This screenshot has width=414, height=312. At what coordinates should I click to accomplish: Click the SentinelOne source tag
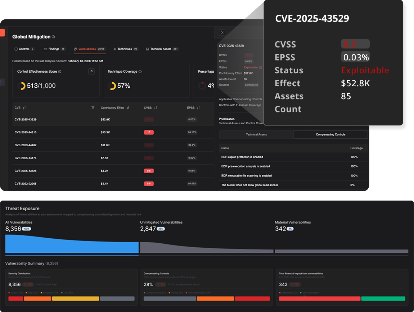tap(251, 85)
